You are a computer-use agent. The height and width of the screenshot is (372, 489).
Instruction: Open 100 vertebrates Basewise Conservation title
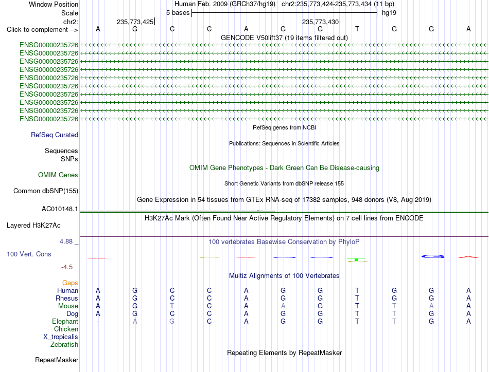tap(284, 242)
